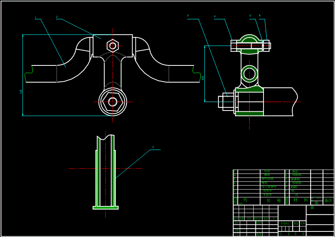The height and width of the screenshot is (237, 335).
Task: Click row number 7 in parts list
Action: coord(235,172)
